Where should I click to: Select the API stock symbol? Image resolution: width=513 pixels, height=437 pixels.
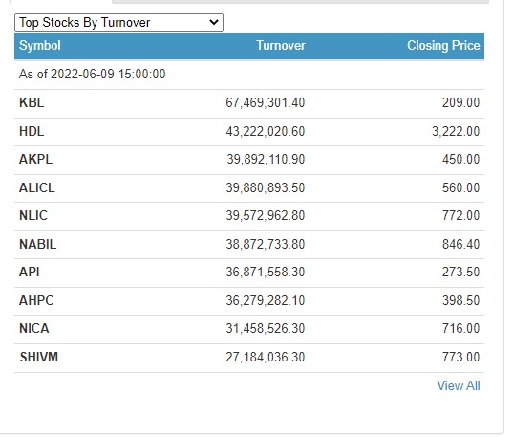[x=30, y=272]
